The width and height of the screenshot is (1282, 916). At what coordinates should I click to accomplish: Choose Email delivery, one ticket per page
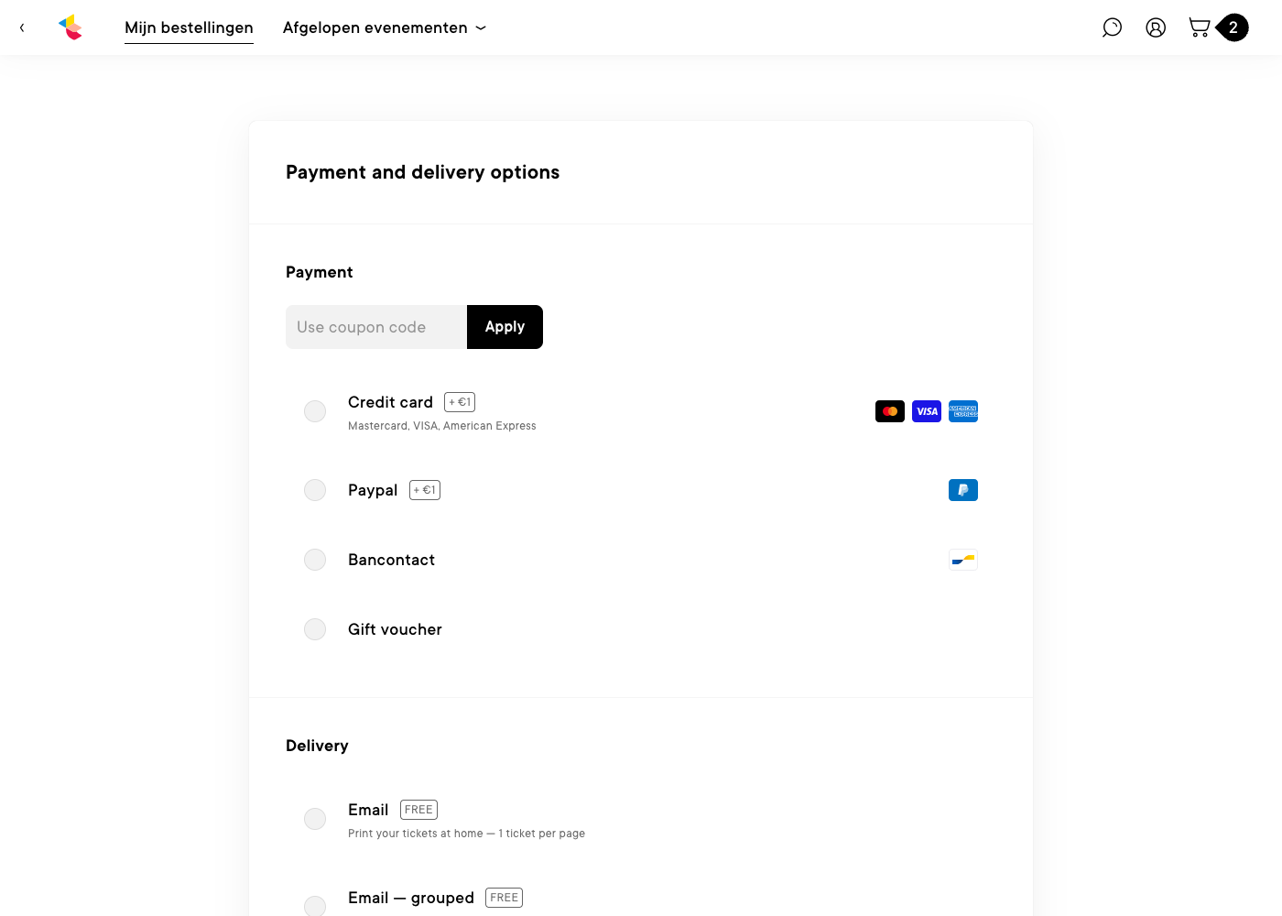(315, 819)
